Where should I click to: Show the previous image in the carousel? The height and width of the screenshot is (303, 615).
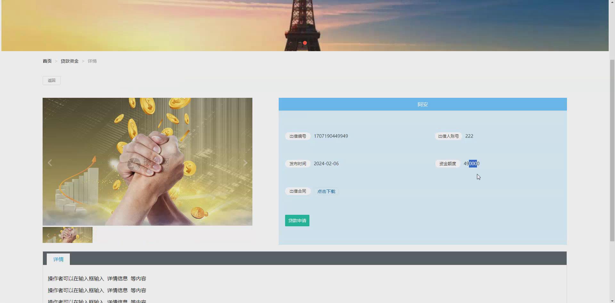pos(50,163)
